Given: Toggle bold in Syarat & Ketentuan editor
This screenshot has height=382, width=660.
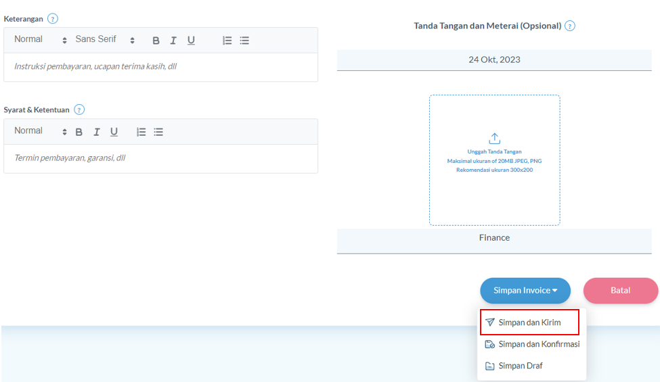Looking at the screenshot, I should (x=79, y=132).
